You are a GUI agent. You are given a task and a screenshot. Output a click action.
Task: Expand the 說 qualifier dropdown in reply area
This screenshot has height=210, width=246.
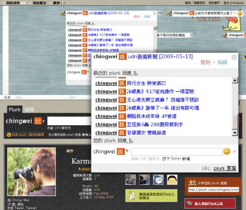[x=127, y=150]
